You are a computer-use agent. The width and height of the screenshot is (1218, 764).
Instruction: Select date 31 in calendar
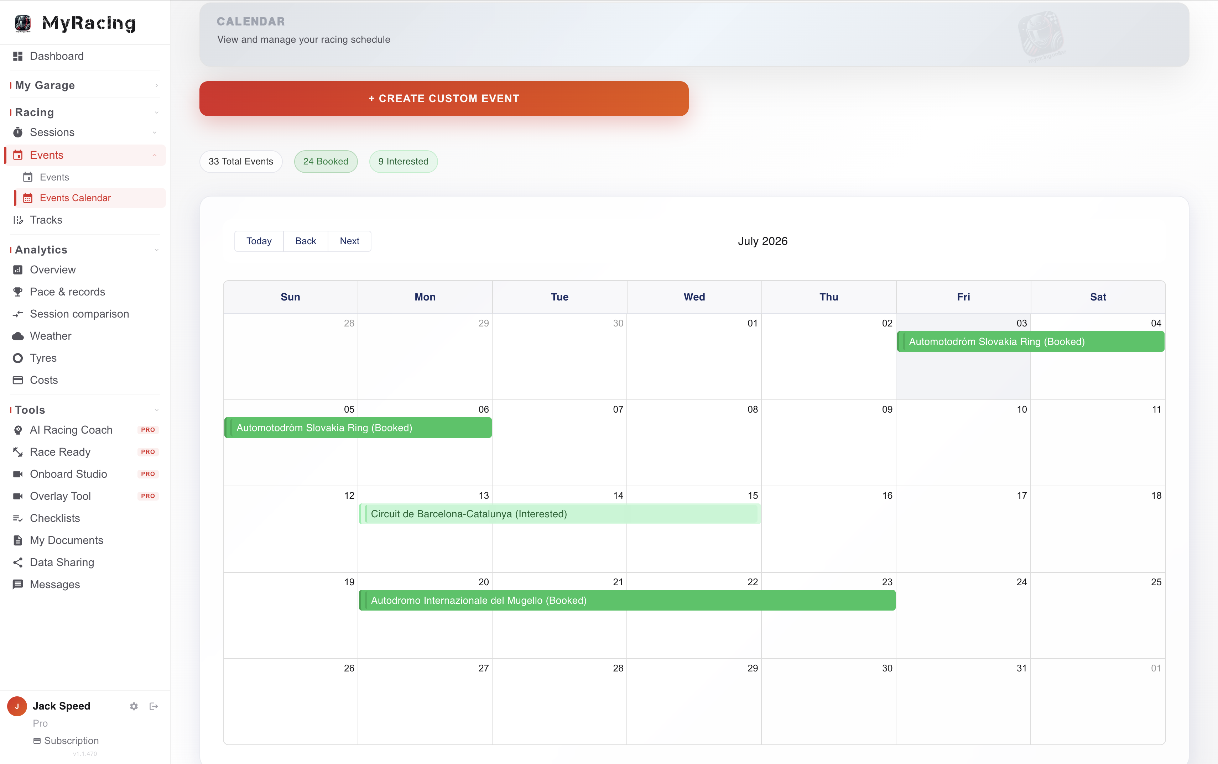tap(1021, 668)
